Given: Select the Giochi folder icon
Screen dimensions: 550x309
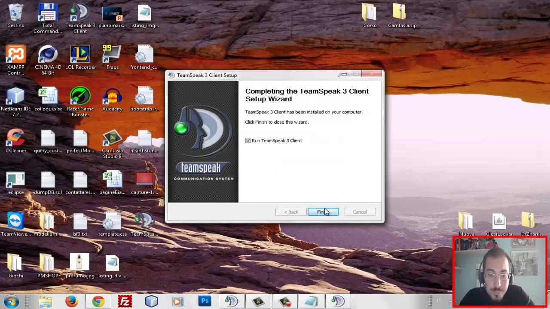Looking at the screenshot, I should tap(16, 266).
